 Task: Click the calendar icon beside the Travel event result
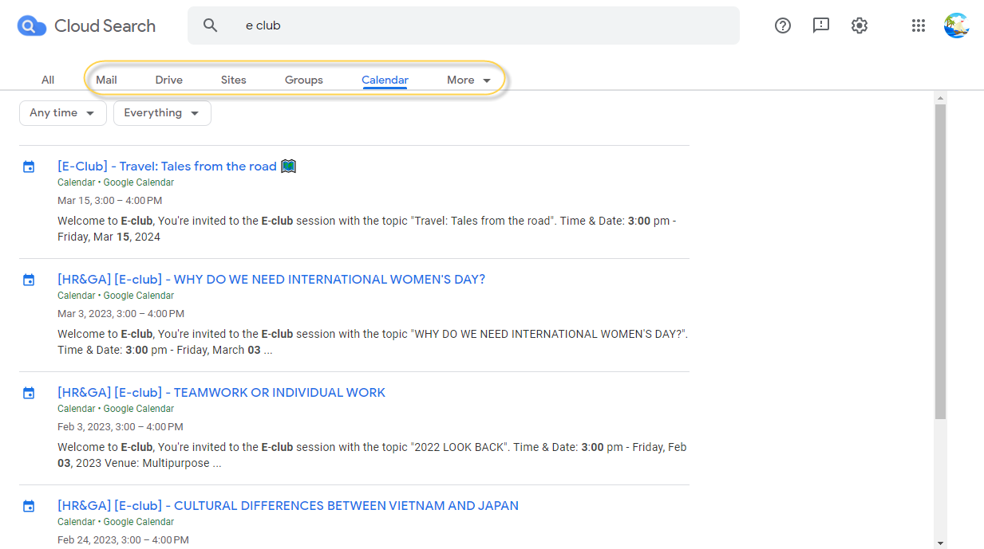click(29, 166)
